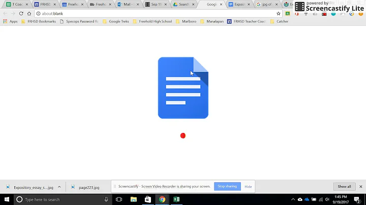Close the downloads bar
Screen dimensions: 366x205
(360, 187)
